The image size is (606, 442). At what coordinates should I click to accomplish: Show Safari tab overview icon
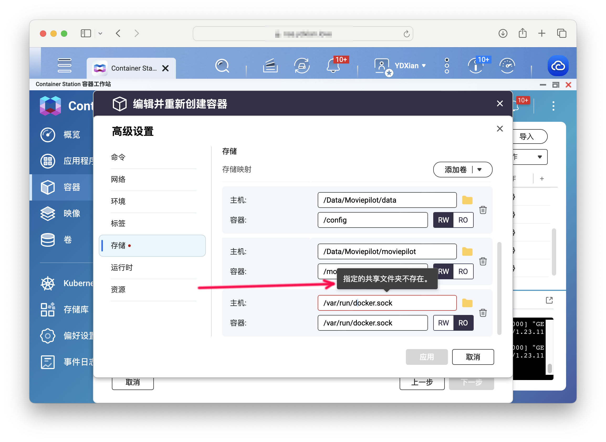[562, 33]
